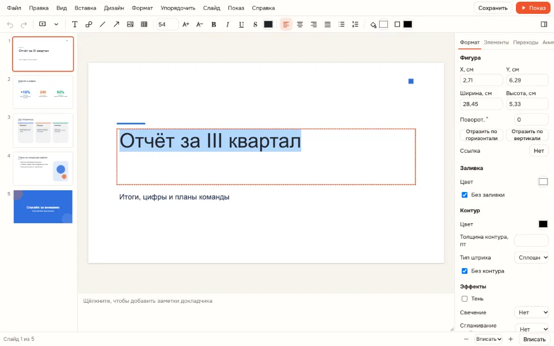Click the font size field showing 54
Image resolution: width=554 pixels, height=346 pixels.
[x=167, y=24]
